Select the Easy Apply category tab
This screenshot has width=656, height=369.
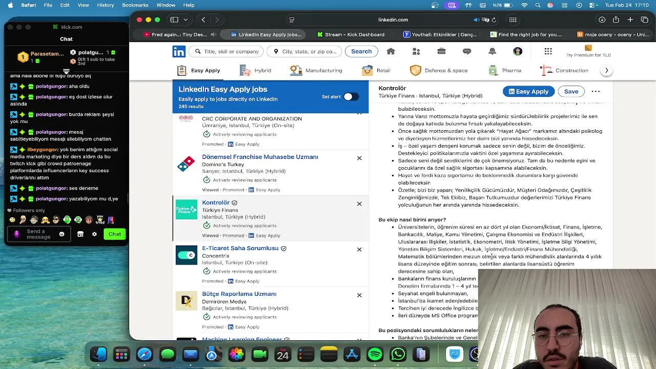click(199, 70)
